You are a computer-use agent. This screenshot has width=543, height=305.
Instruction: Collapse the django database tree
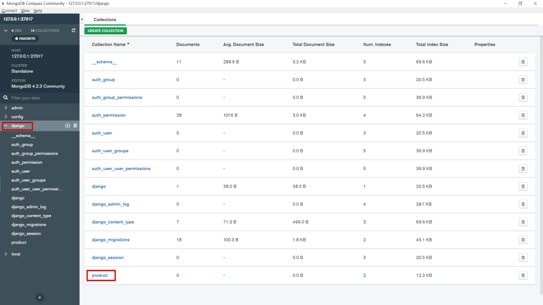[x=6, y=125]
